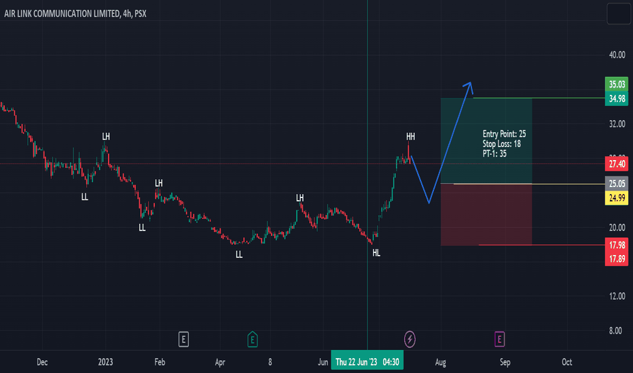Viewport: 633px width, 373px height.
Task: Click the LL label before the Feb label
Action: 142,227
